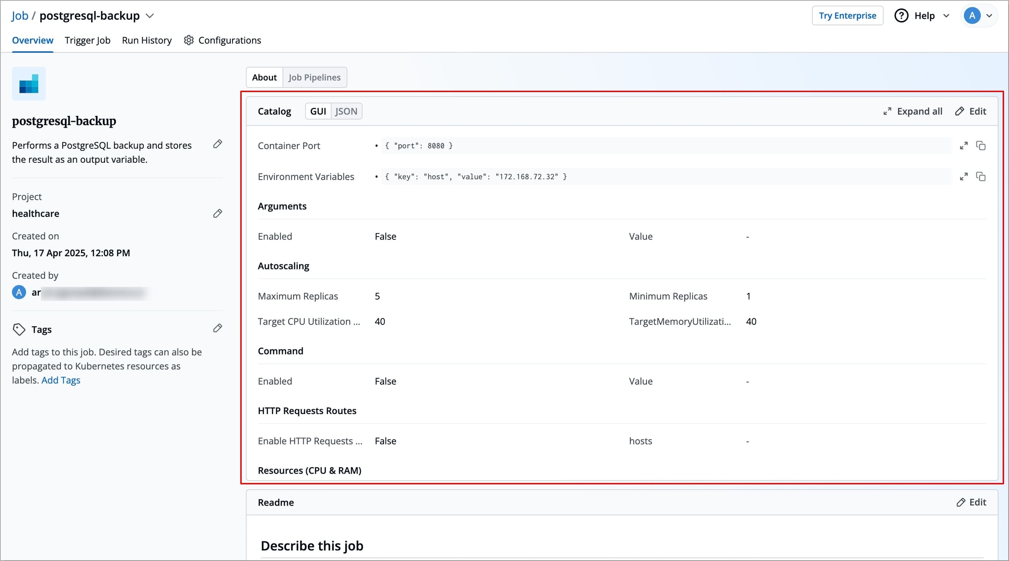Image resolution: width=1009 pixels, height=561 pixels.
Task: Click the edit pencil beside Tags
Action: pyautogui.click(x=218, y=328)
